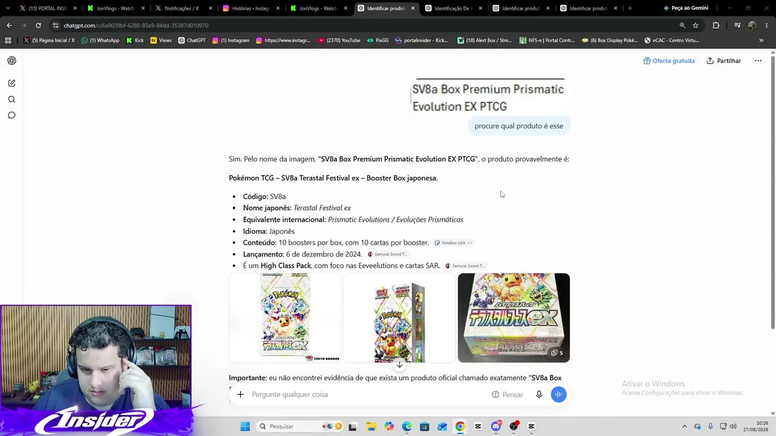This screenshot has width=776, height=436.
Task: Start dictation with the microphone icon
Action: tap(539, 394)
